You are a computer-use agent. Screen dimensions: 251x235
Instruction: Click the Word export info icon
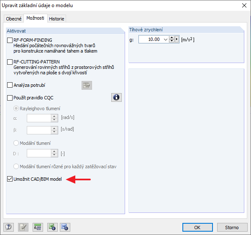click(x=65, y=227)
